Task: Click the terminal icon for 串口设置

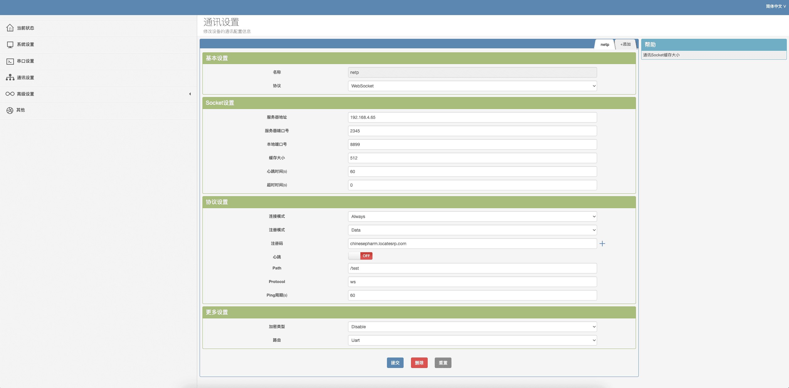Action: click(10, 61)
